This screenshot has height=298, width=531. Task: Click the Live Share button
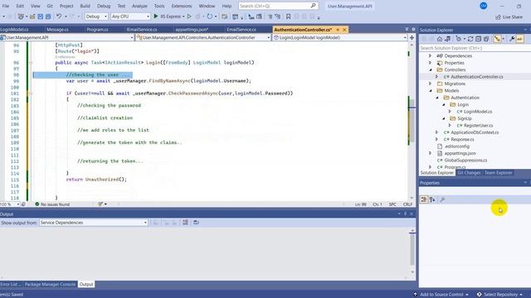coord(509,17)
